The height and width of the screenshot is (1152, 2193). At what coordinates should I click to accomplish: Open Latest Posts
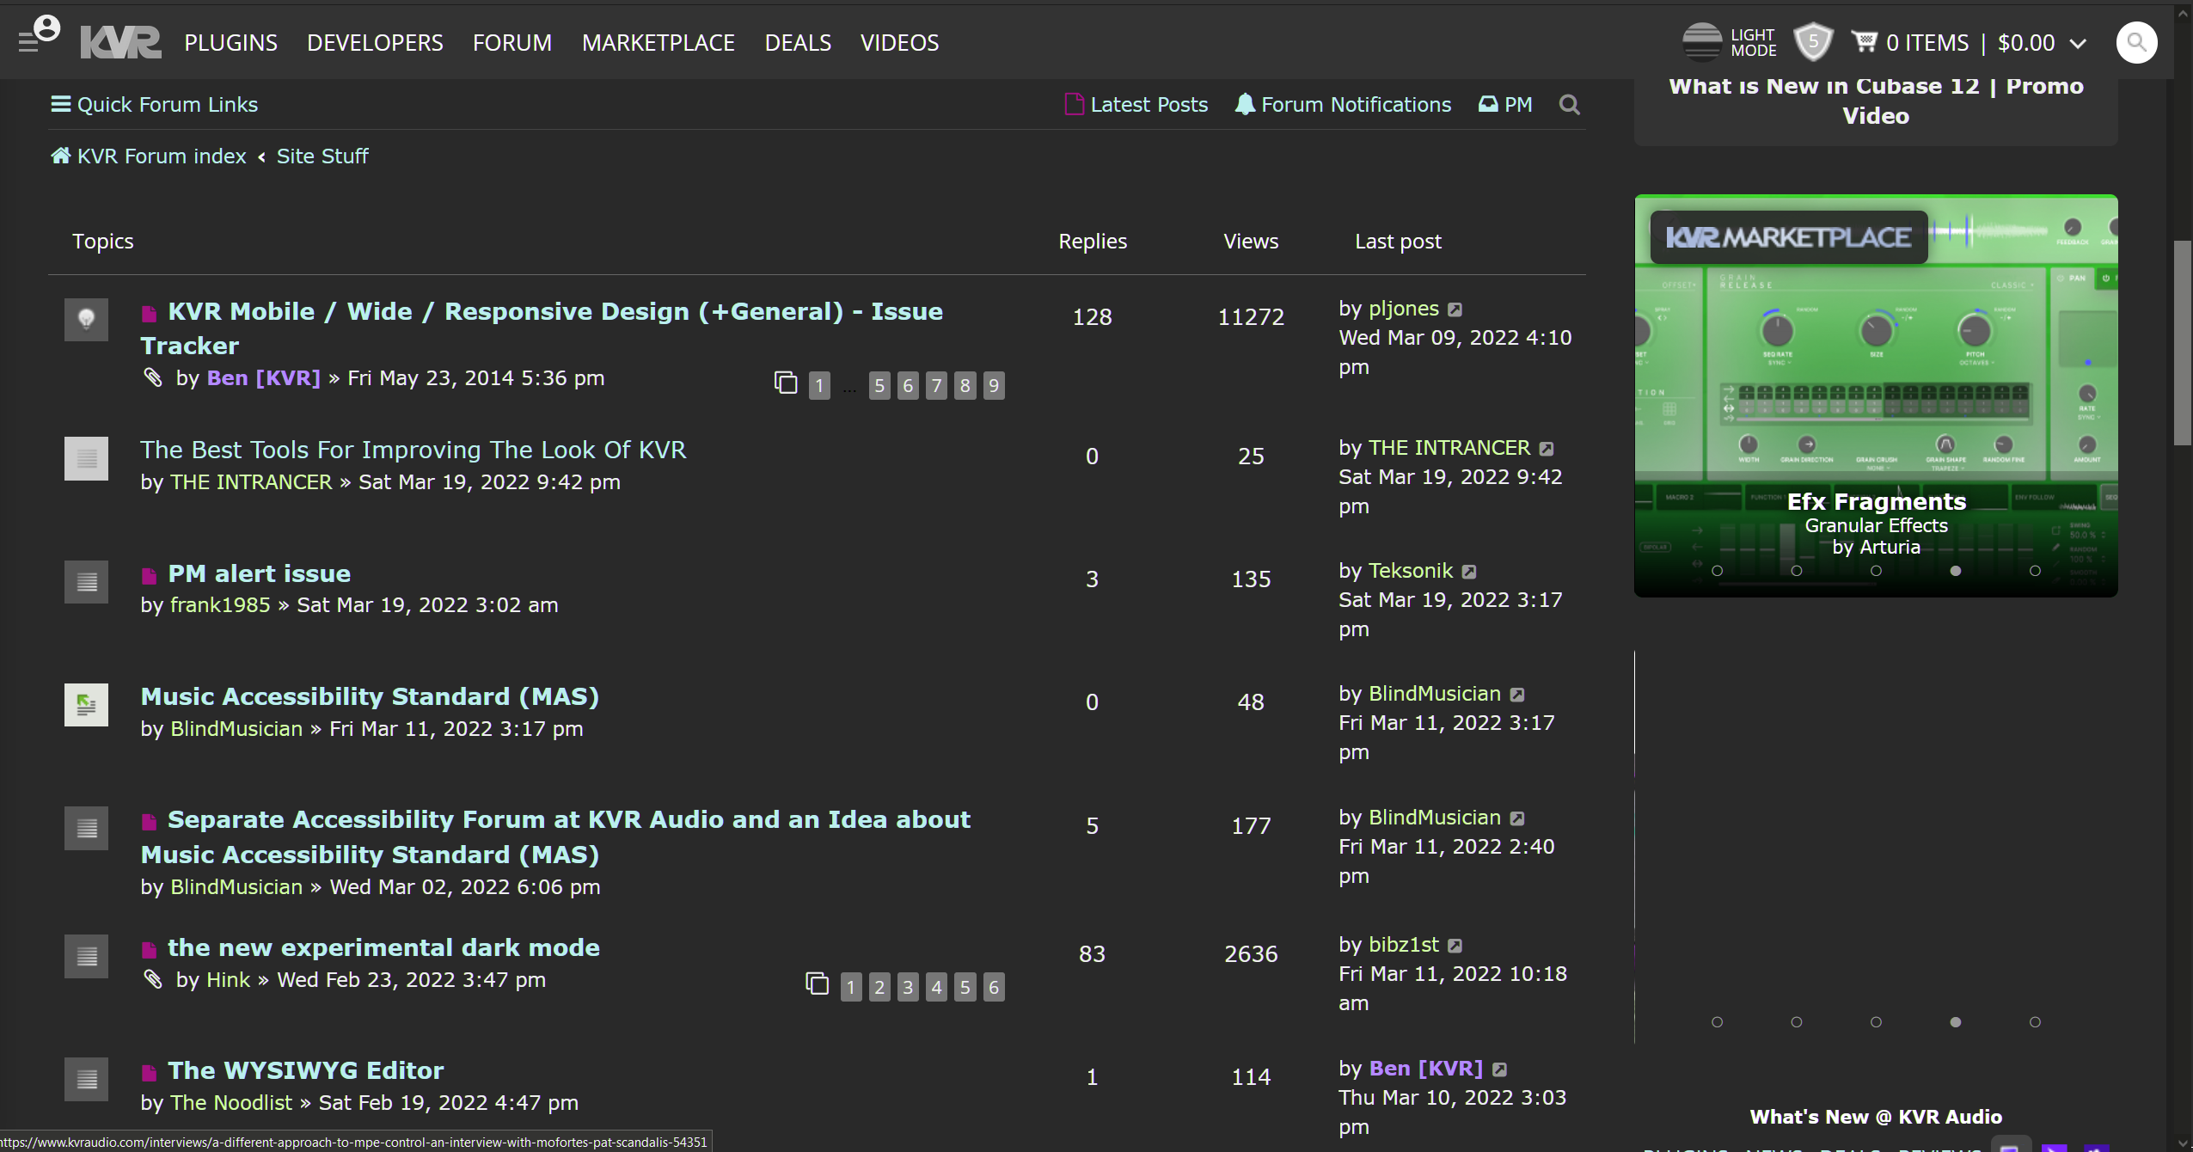[x=1136, y=104]
